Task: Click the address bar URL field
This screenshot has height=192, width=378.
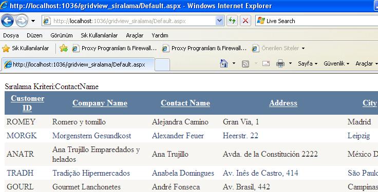Action: (x=133, y=21)
